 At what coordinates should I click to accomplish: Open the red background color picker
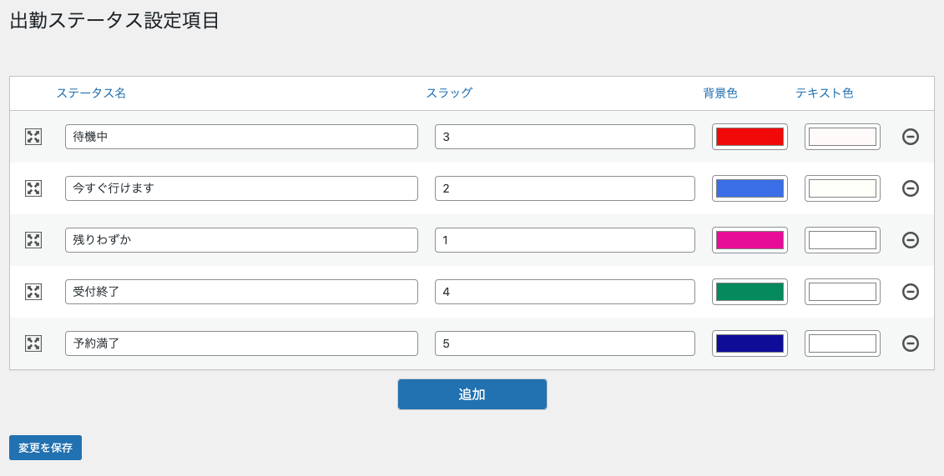[750, 137]
